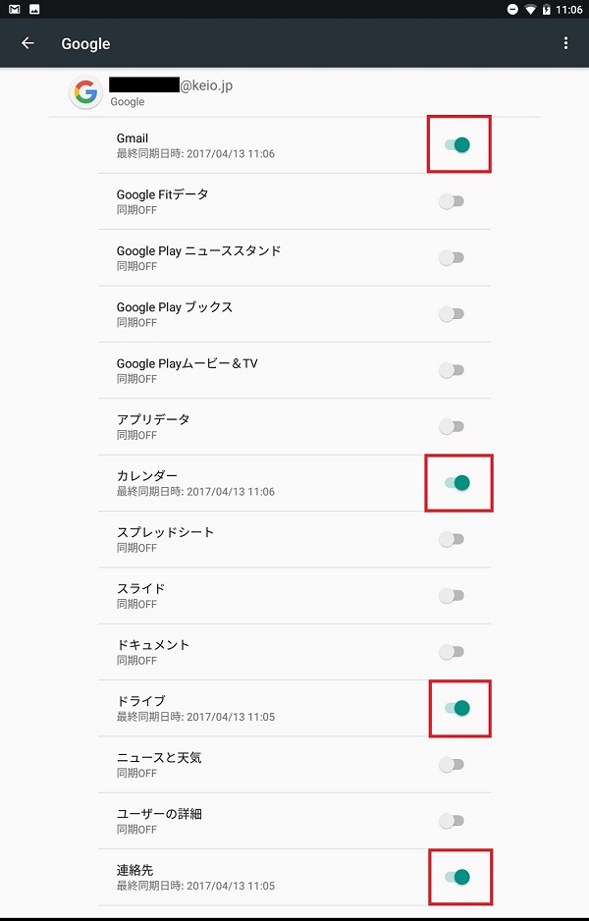Tap the Wi-Fi status icon
The height and width of the screenshot is (921, 589).
tap(530, 10)
